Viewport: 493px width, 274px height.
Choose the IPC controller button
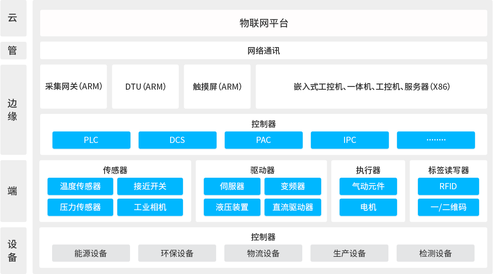tap(349, 140)
